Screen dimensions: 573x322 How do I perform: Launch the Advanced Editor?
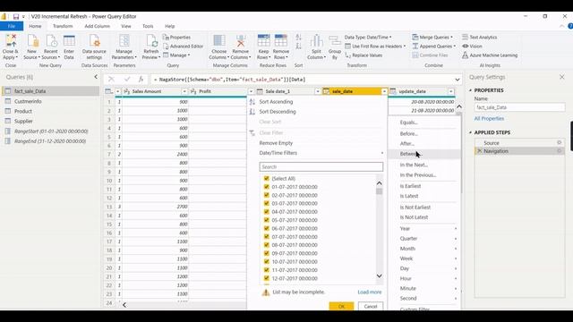[183, 47]
